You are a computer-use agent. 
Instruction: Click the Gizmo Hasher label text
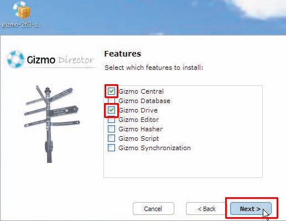[x=141, y=129]
